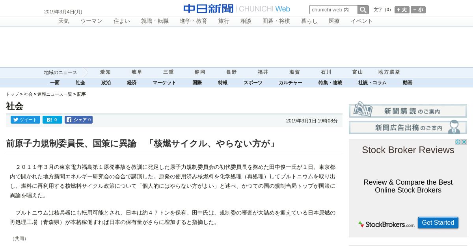
Task: Click Stock Broker Reviews ad headline
Action: click(x=408, y=150)
